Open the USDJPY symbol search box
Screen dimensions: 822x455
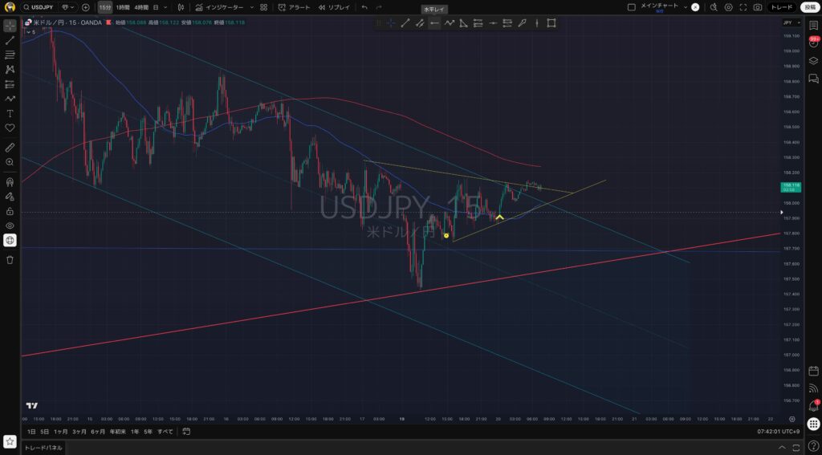[39, 7]
